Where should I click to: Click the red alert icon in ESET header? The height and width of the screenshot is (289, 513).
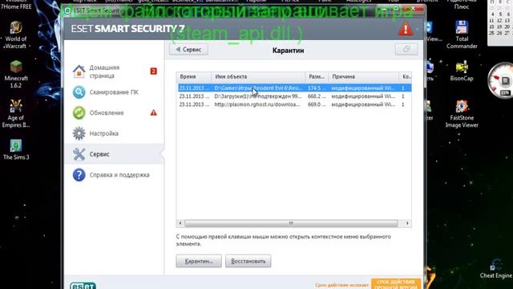(x=406, y=29)
